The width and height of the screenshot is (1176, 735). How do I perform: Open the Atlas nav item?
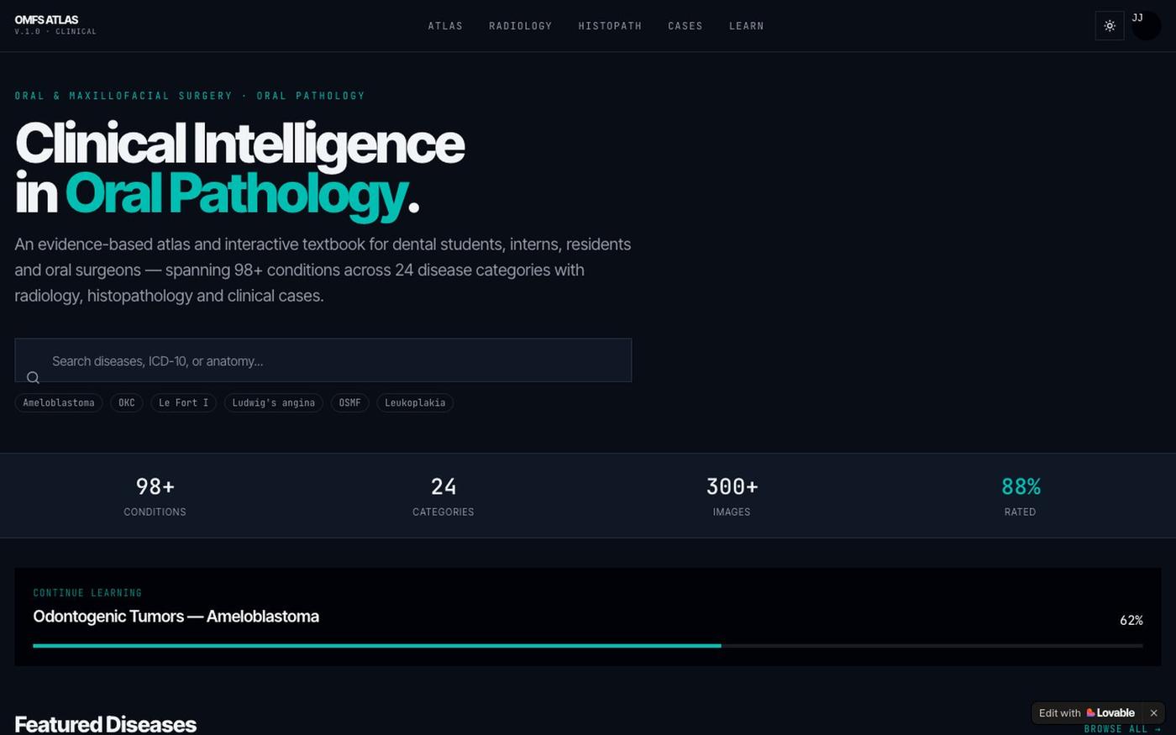coord(445,26)
